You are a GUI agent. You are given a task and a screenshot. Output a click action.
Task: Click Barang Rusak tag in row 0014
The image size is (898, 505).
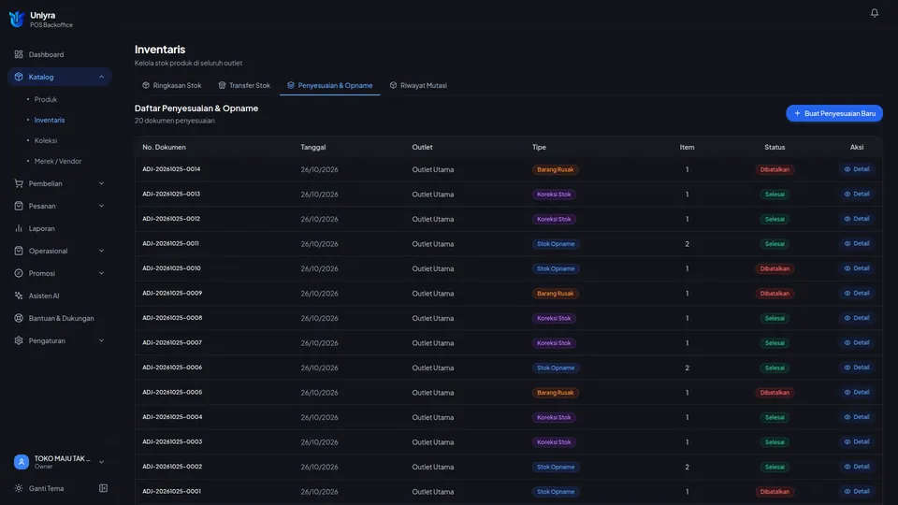[x=555, y=169]
